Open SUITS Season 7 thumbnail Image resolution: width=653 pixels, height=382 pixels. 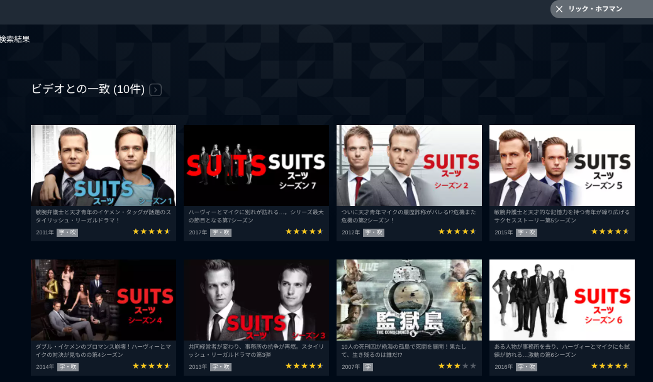click(256, 166)
